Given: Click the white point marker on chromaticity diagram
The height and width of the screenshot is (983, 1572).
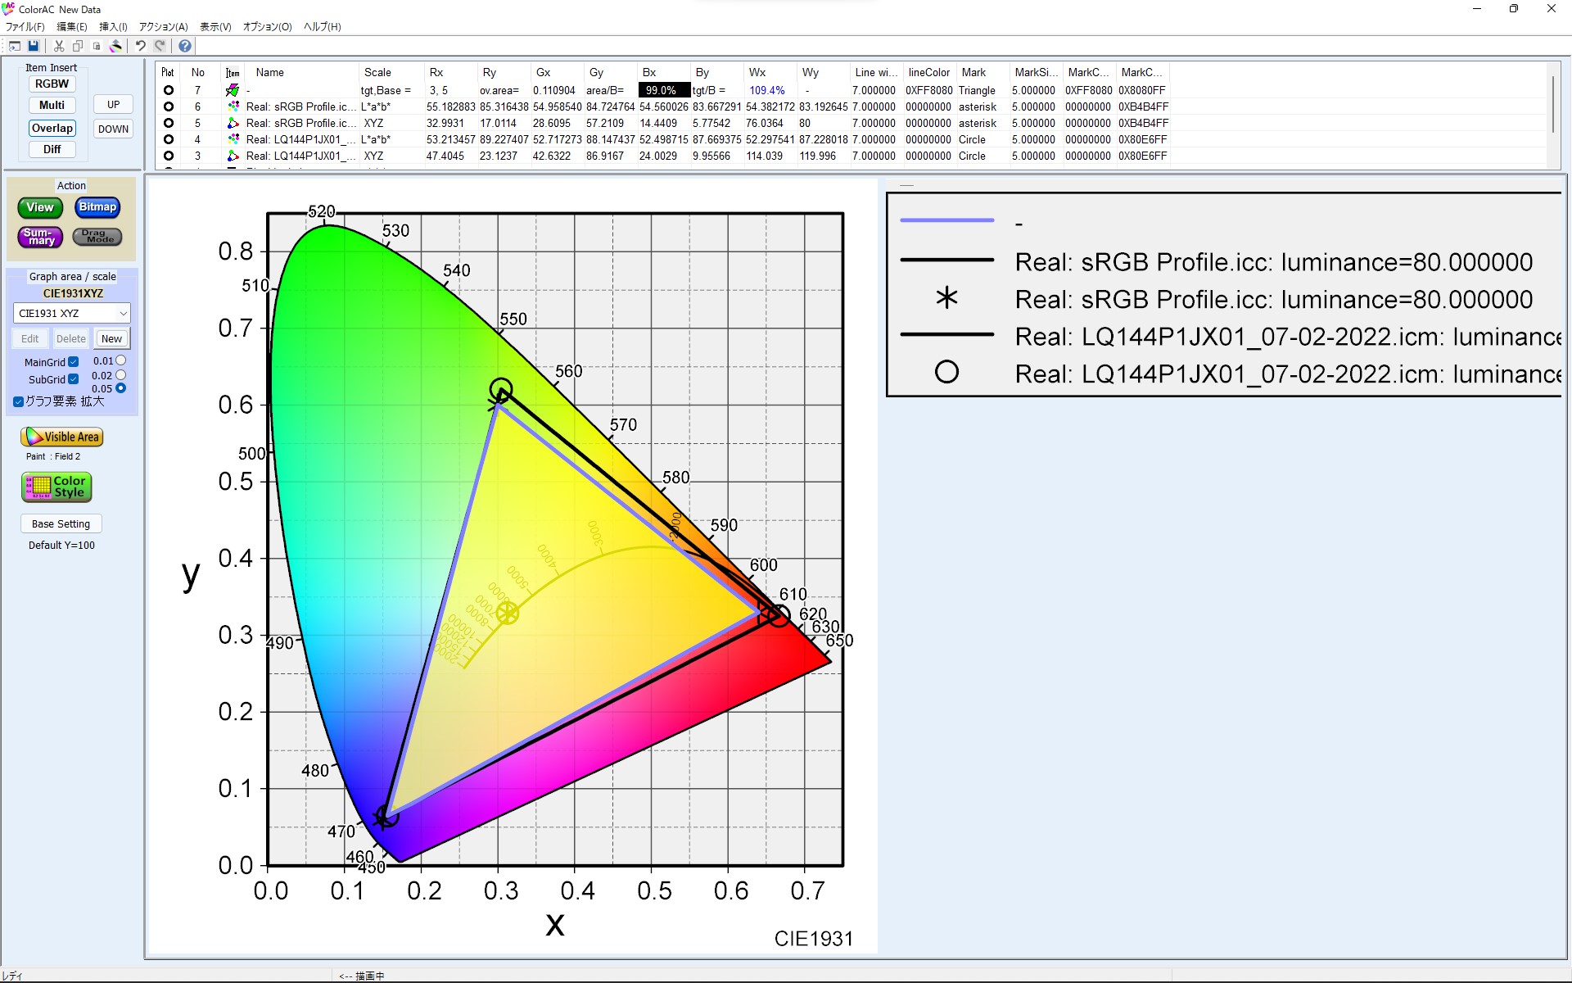Looking at the screenshot, I should 508,613.
